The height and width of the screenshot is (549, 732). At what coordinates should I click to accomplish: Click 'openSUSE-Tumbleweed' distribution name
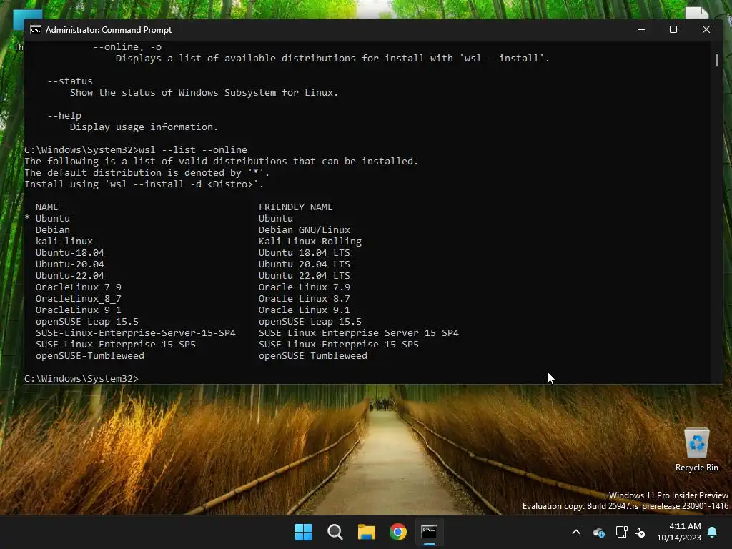[89, 356]
